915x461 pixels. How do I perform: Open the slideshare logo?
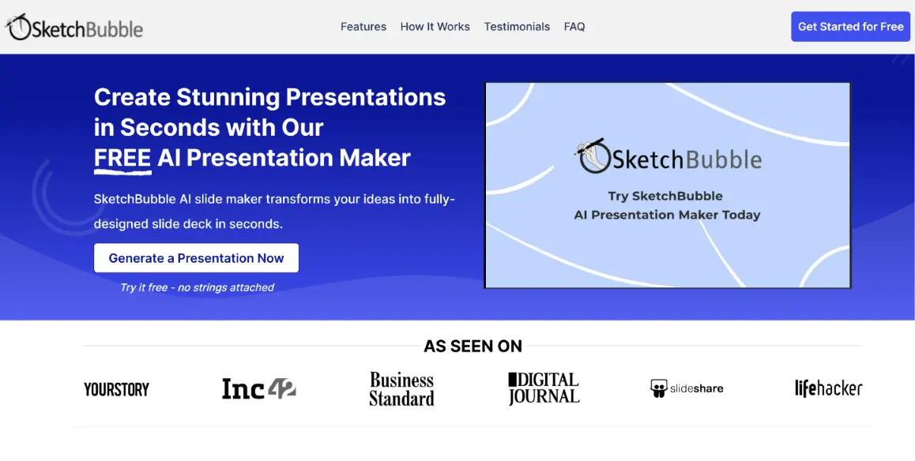pos(686,388)
